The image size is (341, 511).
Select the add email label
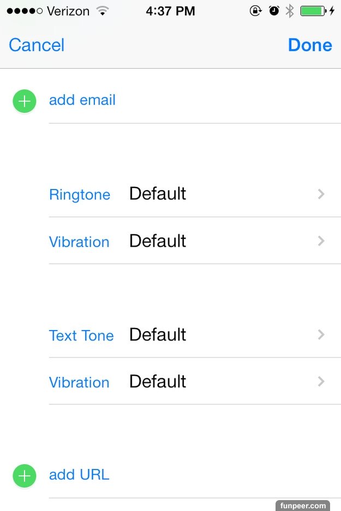82,100
